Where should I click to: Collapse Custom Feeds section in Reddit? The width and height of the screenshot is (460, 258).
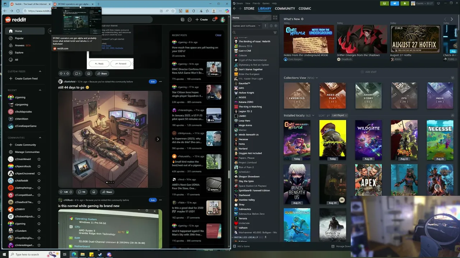(x=40, y=71)
